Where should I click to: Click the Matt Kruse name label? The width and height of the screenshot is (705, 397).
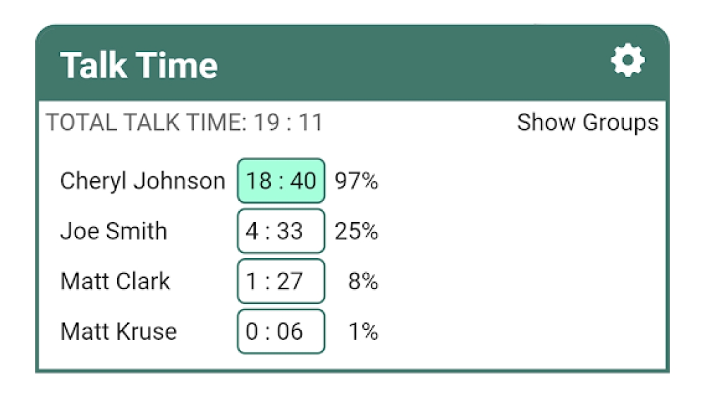[118, 331]
